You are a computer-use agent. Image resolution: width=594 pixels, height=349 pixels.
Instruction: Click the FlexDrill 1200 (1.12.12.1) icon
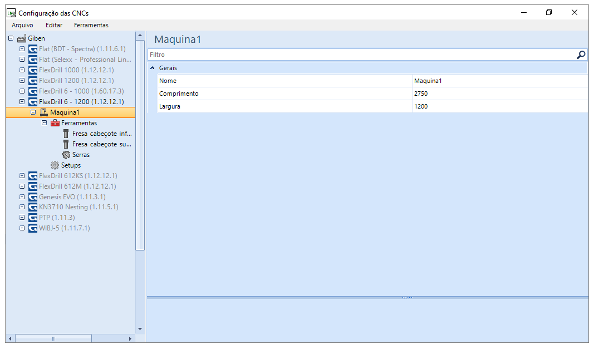tap(33, 81)
